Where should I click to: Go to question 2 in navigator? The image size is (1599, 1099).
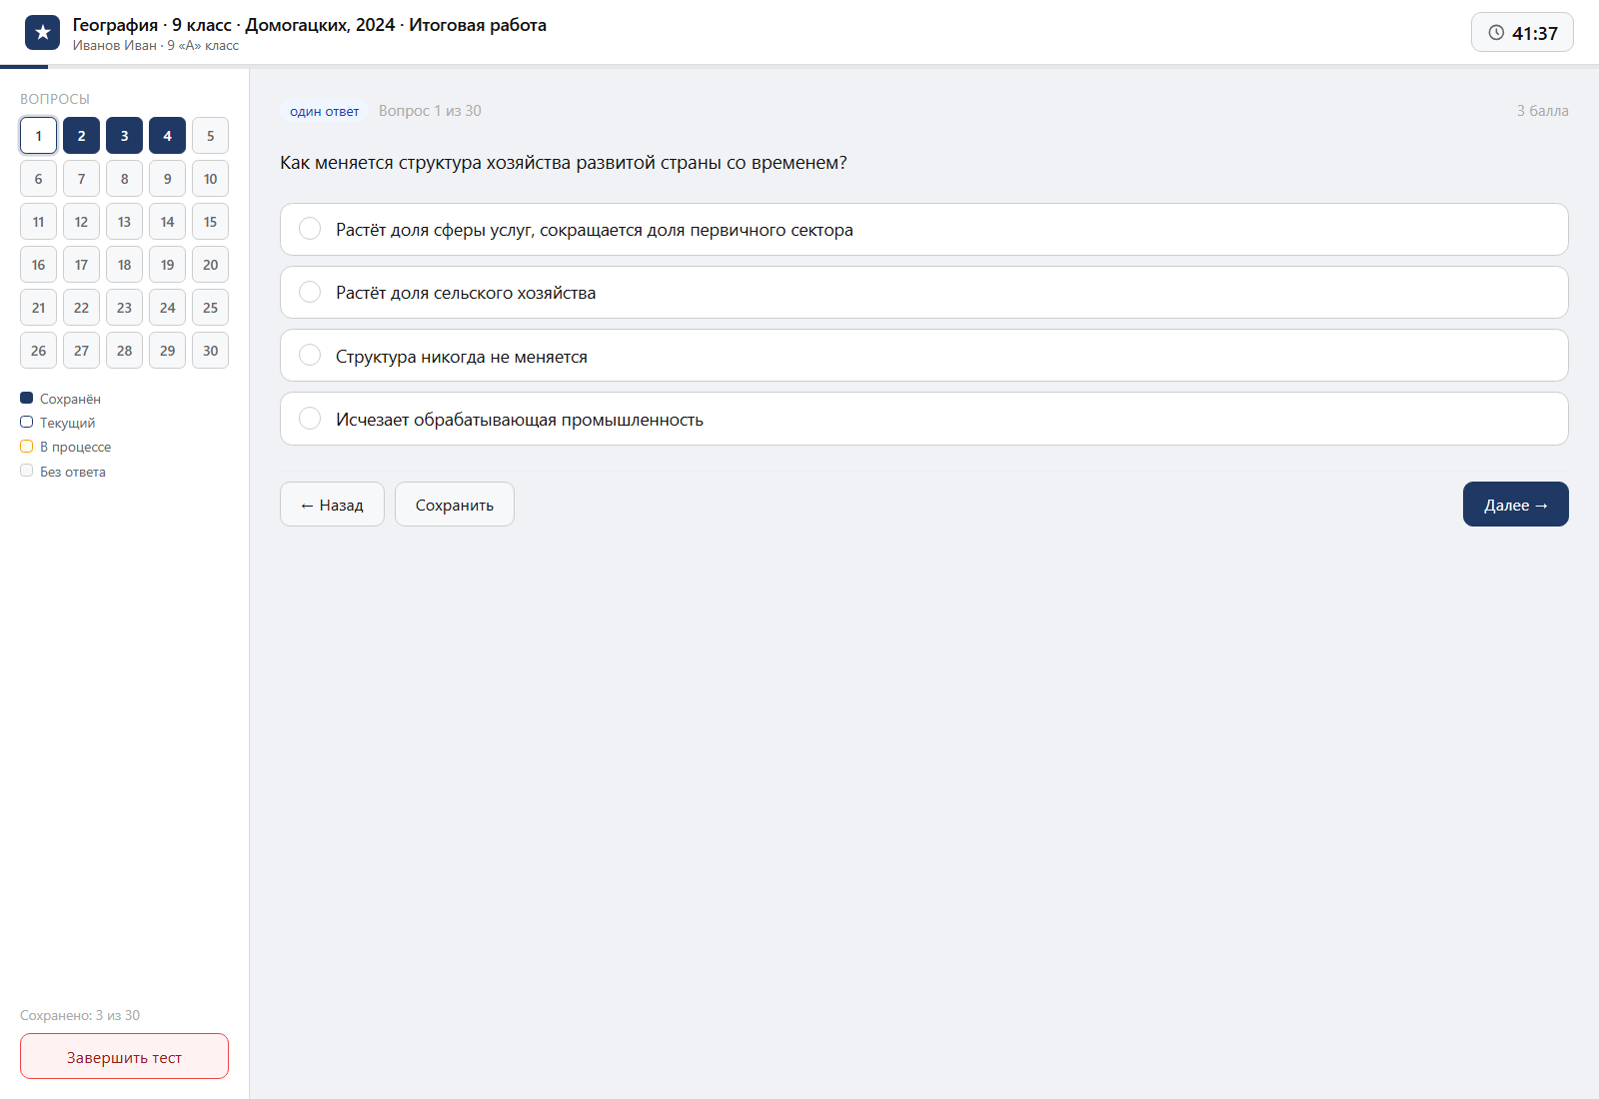pos(81,136)
